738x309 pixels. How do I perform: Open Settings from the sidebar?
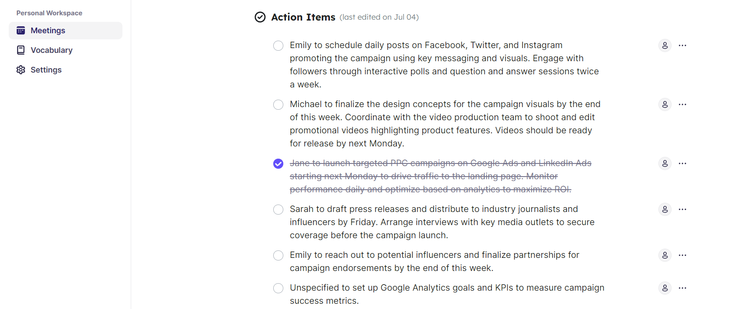(x=46, y=70)
